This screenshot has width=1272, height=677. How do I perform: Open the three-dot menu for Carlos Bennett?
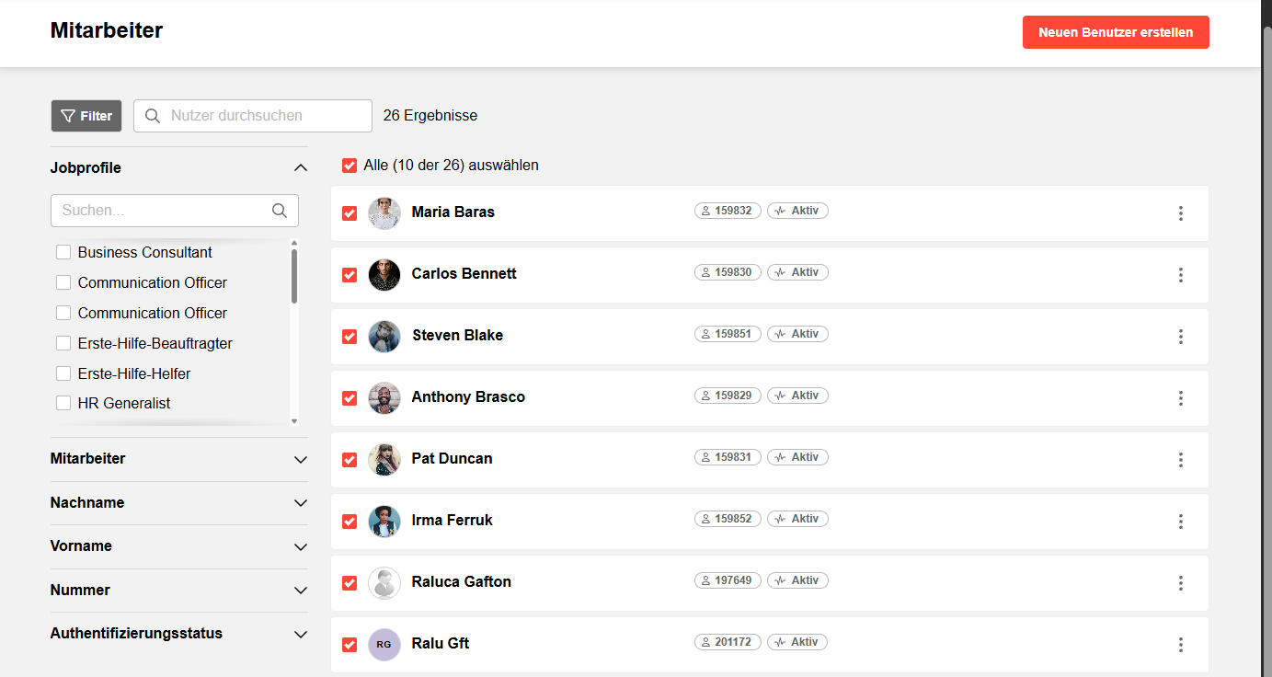[1181, 275]
